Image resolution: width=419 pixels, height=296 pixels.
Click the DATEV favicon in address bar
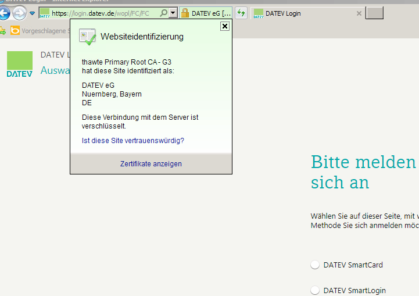coord(45,13)
